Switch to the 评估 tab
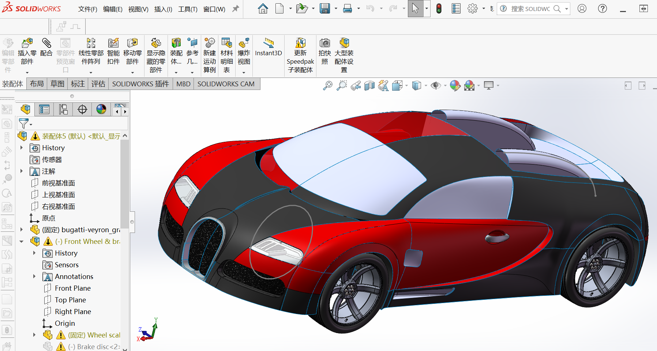Image resolution: width=657 pixels, height=351 pixels. (98, 84)
